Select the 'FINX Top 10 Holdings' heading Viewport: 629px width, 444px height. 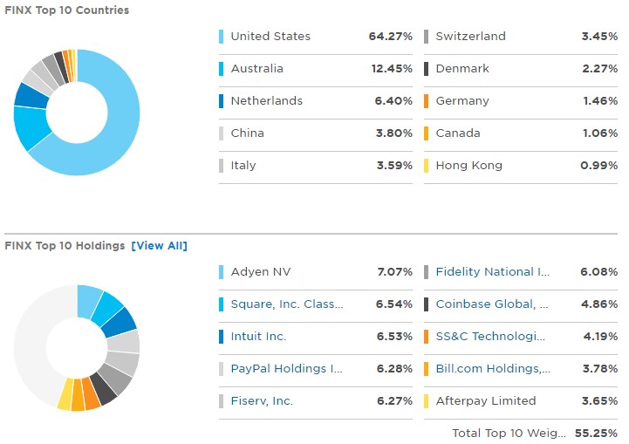65,245
